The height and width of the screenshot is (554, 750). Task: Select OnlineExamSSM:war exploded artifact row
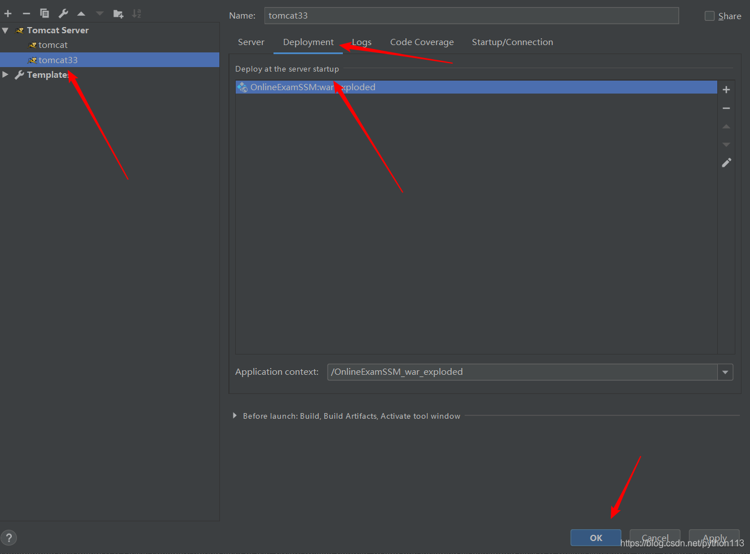477,87
